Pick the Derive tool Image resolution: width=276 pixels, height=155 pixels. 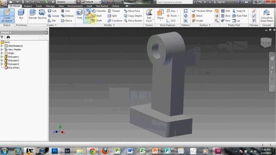coord(66,21)
